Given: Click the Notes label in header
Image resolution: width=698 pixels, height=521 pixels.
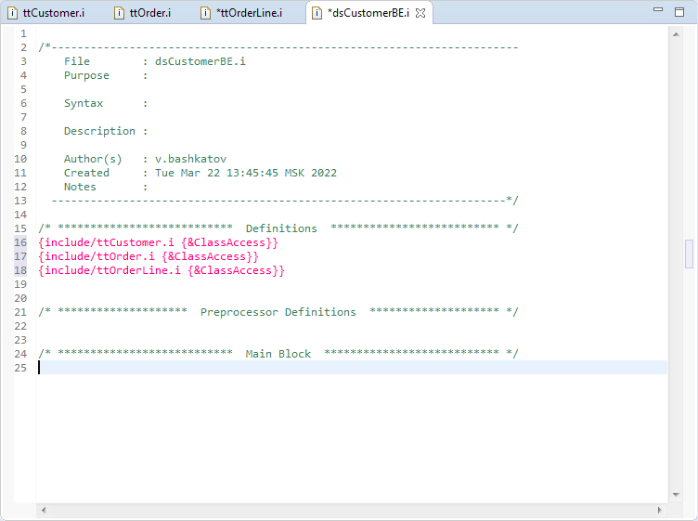Looking at the screenshot, I should coord(80,187).
